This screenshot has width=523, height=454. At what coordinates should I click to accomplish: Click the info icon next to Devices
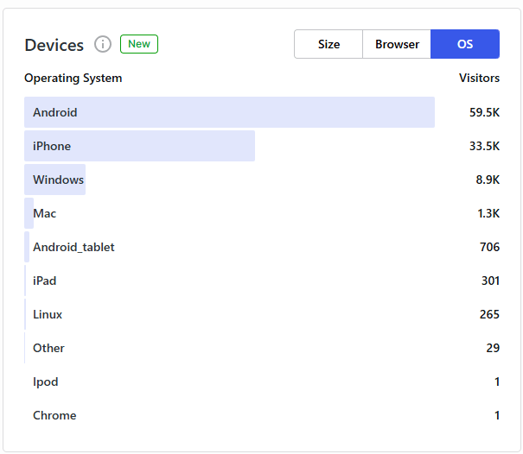point(103,44)
